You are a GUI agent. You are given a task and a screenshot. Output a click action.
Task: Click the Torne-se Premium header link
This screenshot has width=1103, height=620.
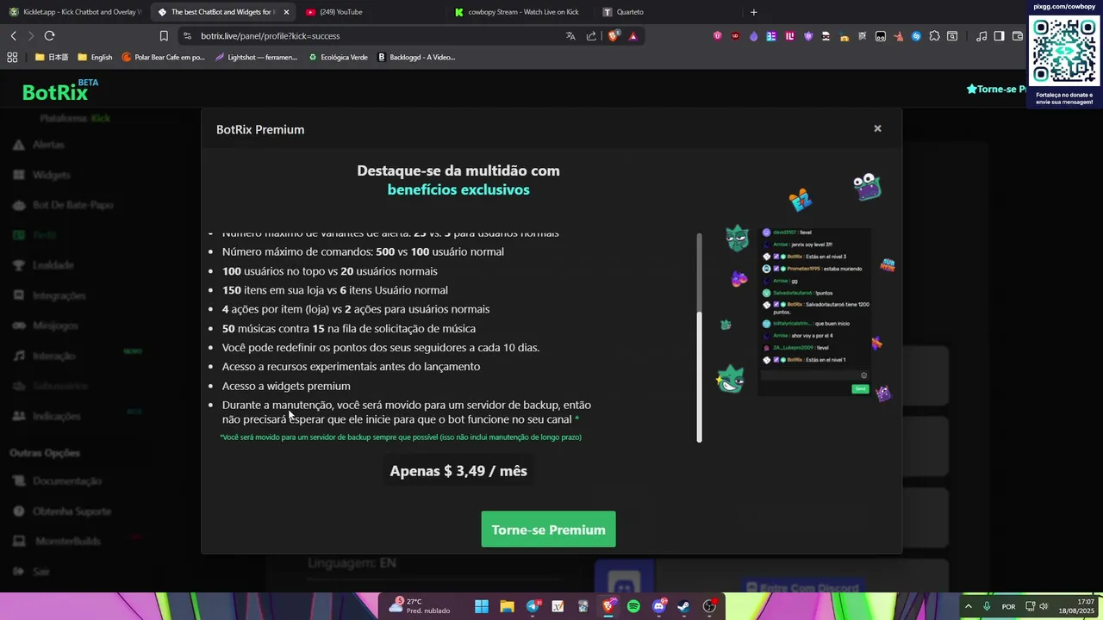(996, 89)
